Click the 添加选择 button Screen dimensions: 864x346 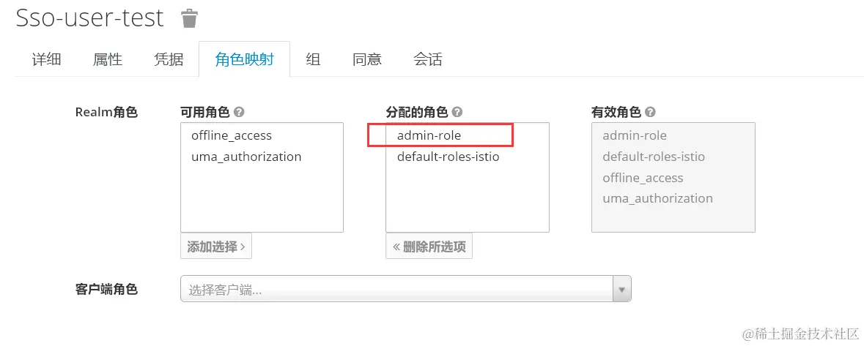click(216, 247)
